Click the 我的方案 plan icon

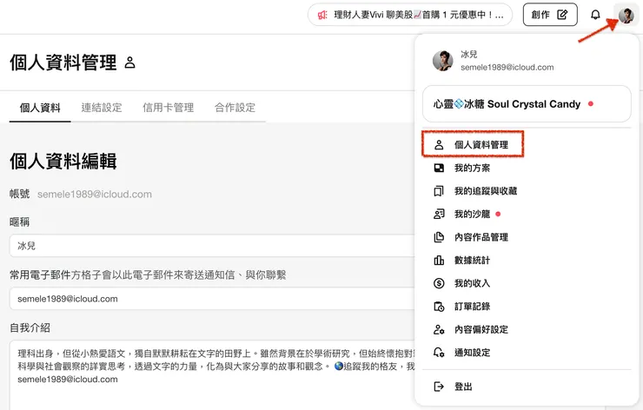click(x=439, y=168)
